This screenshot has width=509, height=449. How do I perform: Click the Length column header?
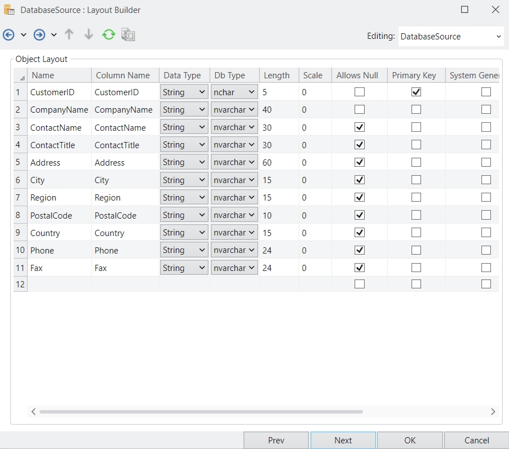pos(277,75)
